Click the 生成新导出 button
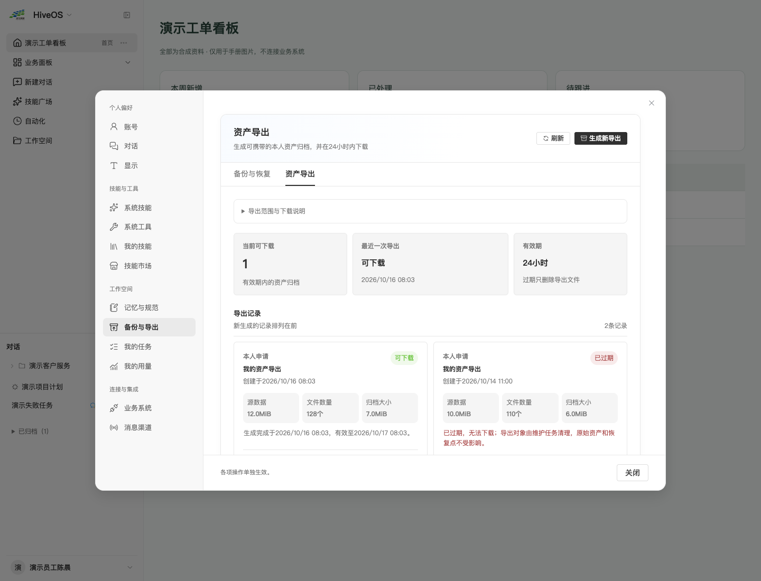 (x=601, y=138)
